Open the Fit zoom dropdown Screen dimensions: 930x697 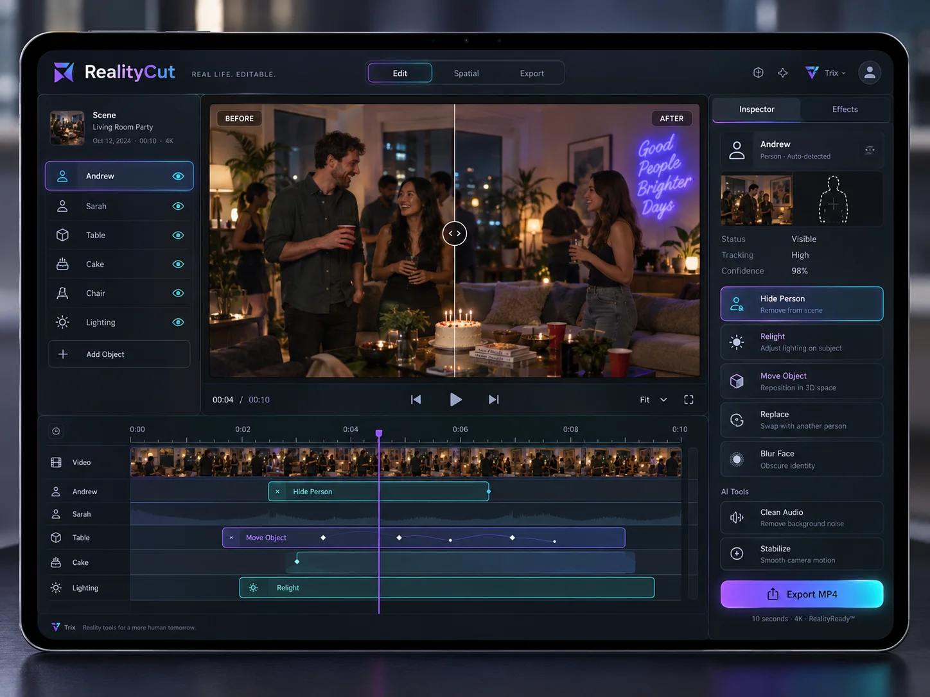654,399
